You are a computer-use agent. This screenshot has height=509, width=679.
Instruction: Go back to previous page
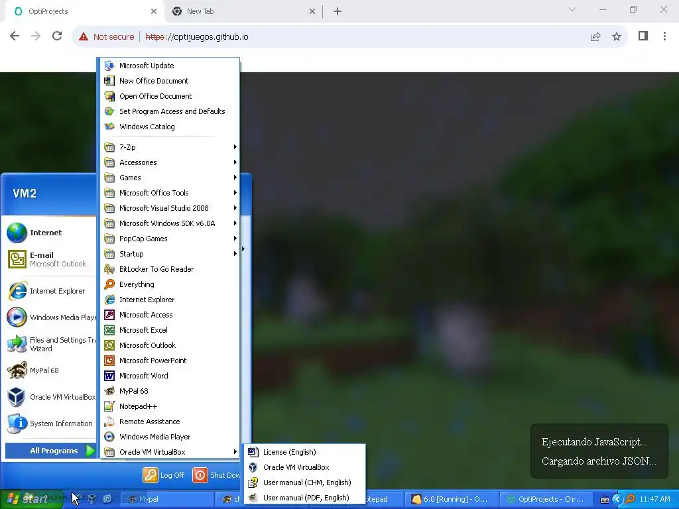click(x=15, y=36)
